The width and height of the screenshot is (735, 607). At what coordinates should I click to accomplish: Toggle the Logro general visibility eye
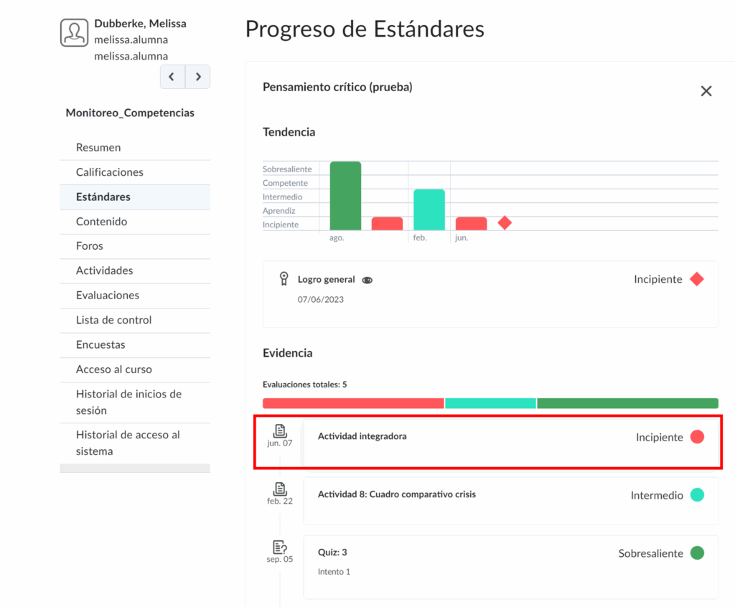(x=367, y=281)
